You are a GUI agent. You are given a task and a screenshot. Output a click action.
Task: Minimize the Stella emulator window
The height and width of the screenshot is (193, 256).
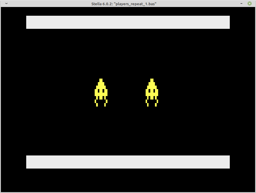[241, 3]
